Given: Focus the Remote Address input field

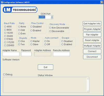Looking at the screenshot, I should click(x=61, y=54).
